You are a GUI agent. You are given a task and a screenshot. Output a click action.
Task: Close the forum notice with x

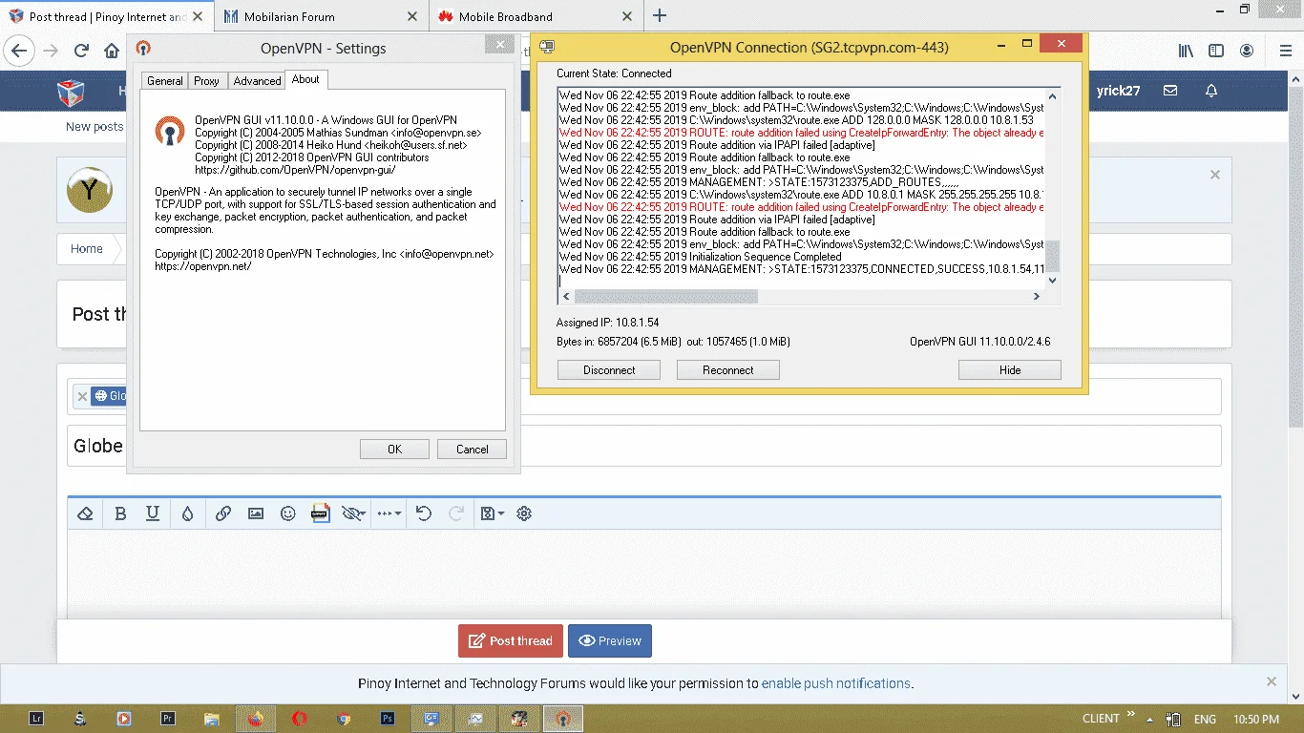click(1215, 175)
